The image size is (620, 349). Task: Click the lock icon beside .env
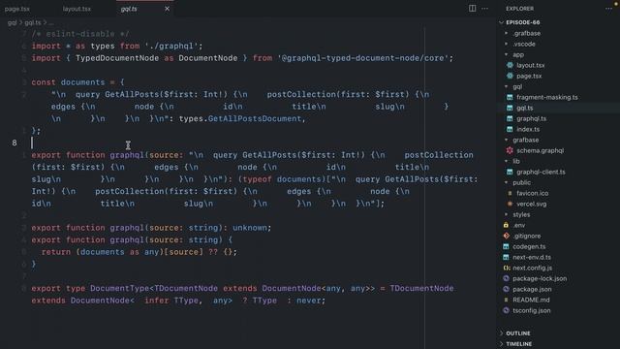[506, 225]
